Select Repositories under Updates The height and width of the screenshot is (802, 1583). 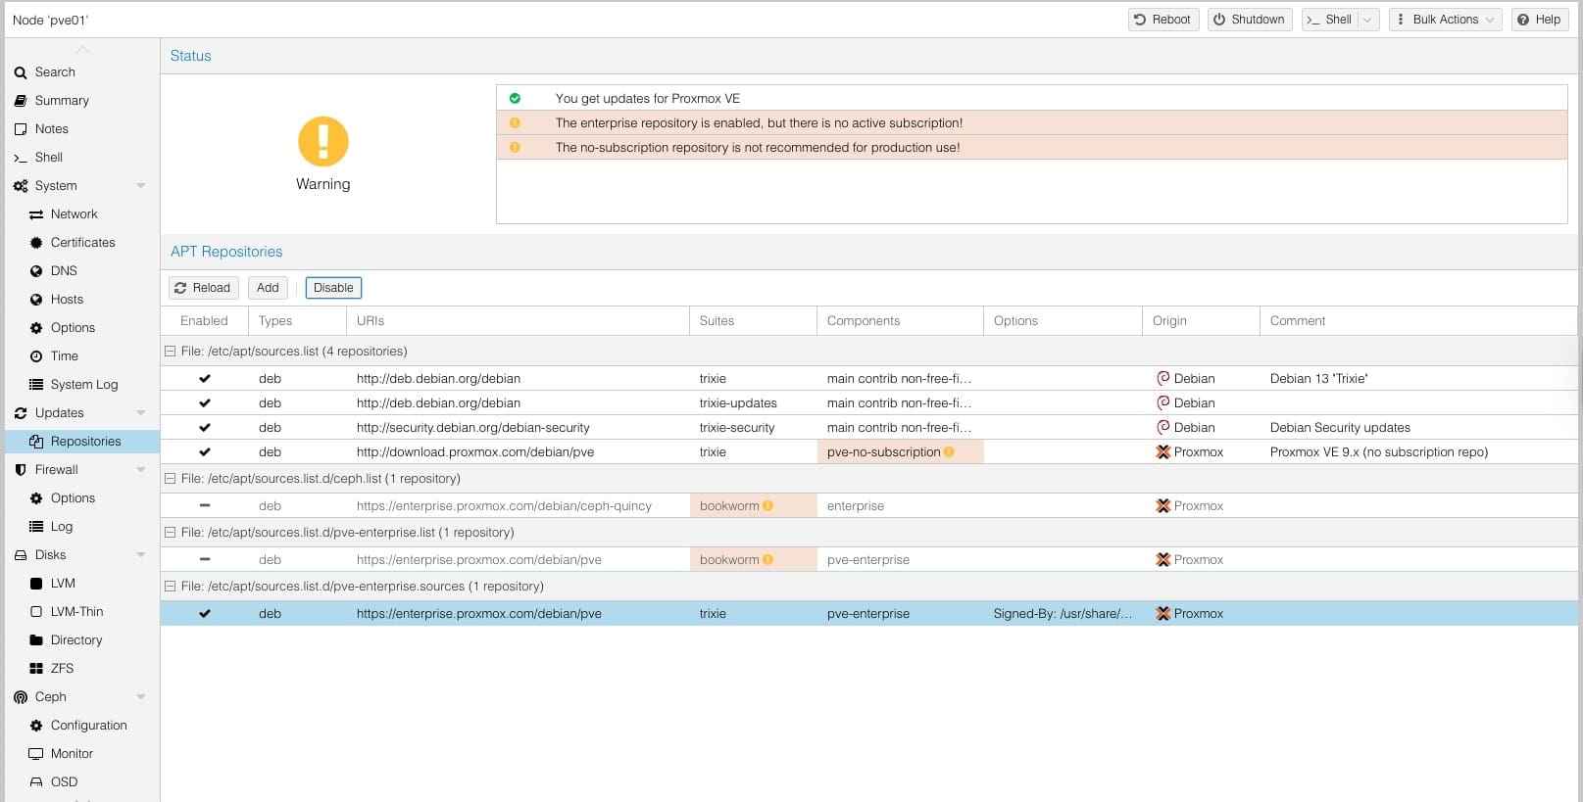coord(85,442)
